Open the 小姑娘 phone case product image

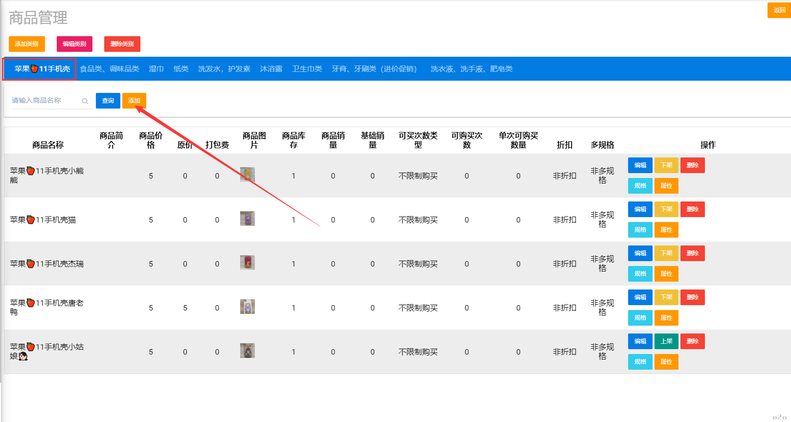click(x=248, y=351)
